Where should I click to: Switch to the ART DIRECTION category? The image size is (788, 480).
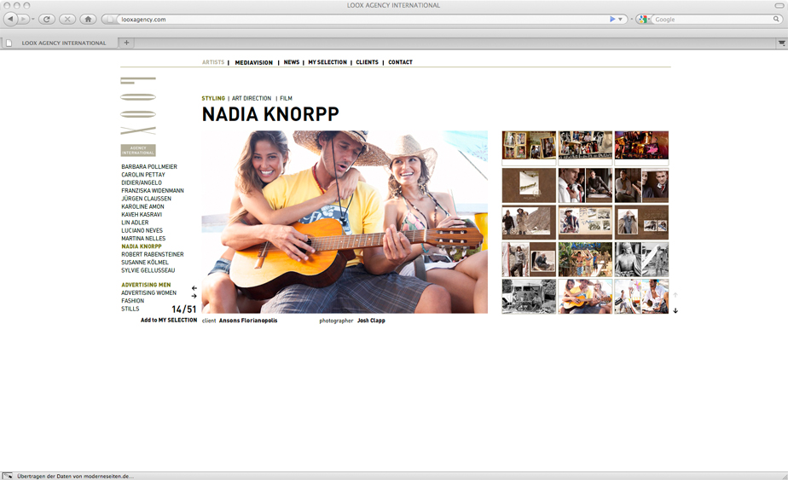click(252, 99)
